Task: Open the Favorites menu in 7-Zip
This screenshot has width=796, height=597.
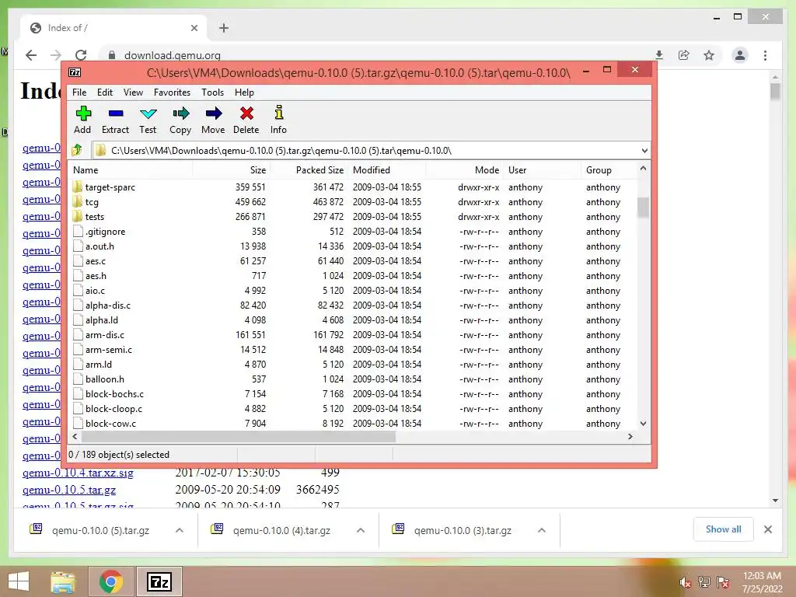Action: pyautogui.click(x=172, y=93)
